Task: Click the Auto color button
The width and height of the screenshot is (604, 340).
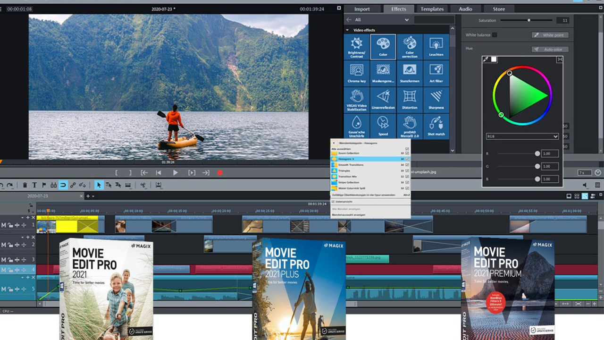Action: (550, 49)
